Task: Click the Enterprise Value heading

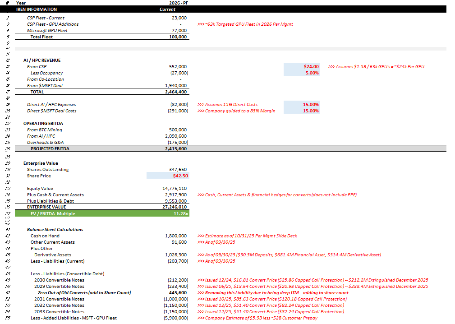Action: point(41,163)
